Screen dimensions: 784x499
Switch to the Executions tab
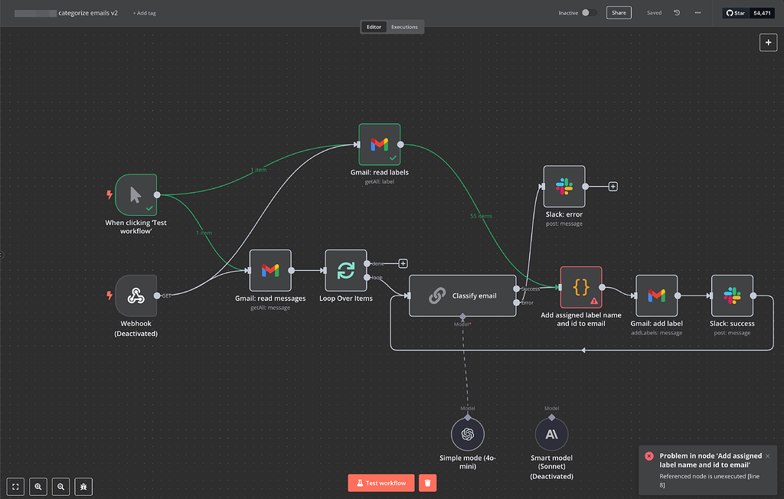tap(404, 26)
